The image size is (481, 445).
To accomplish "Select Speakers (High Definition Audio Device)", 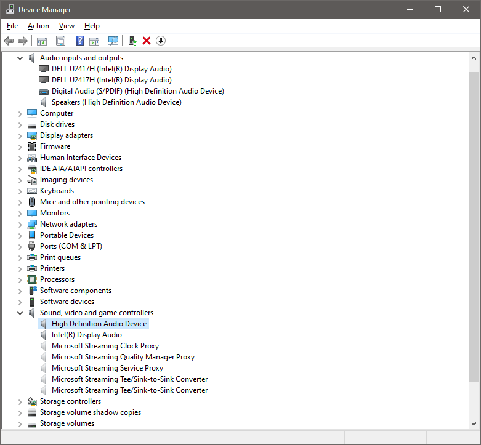I will click(x=116, y=102).
